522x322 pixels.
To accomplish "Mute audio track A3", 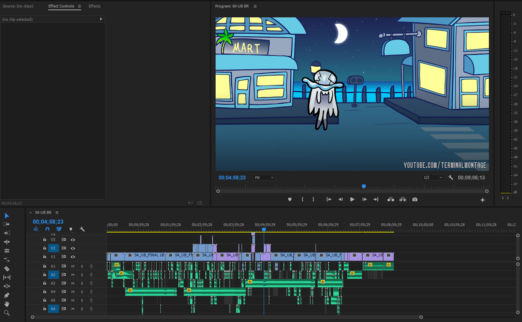I will pyautogui.click(x=73, y=283).
